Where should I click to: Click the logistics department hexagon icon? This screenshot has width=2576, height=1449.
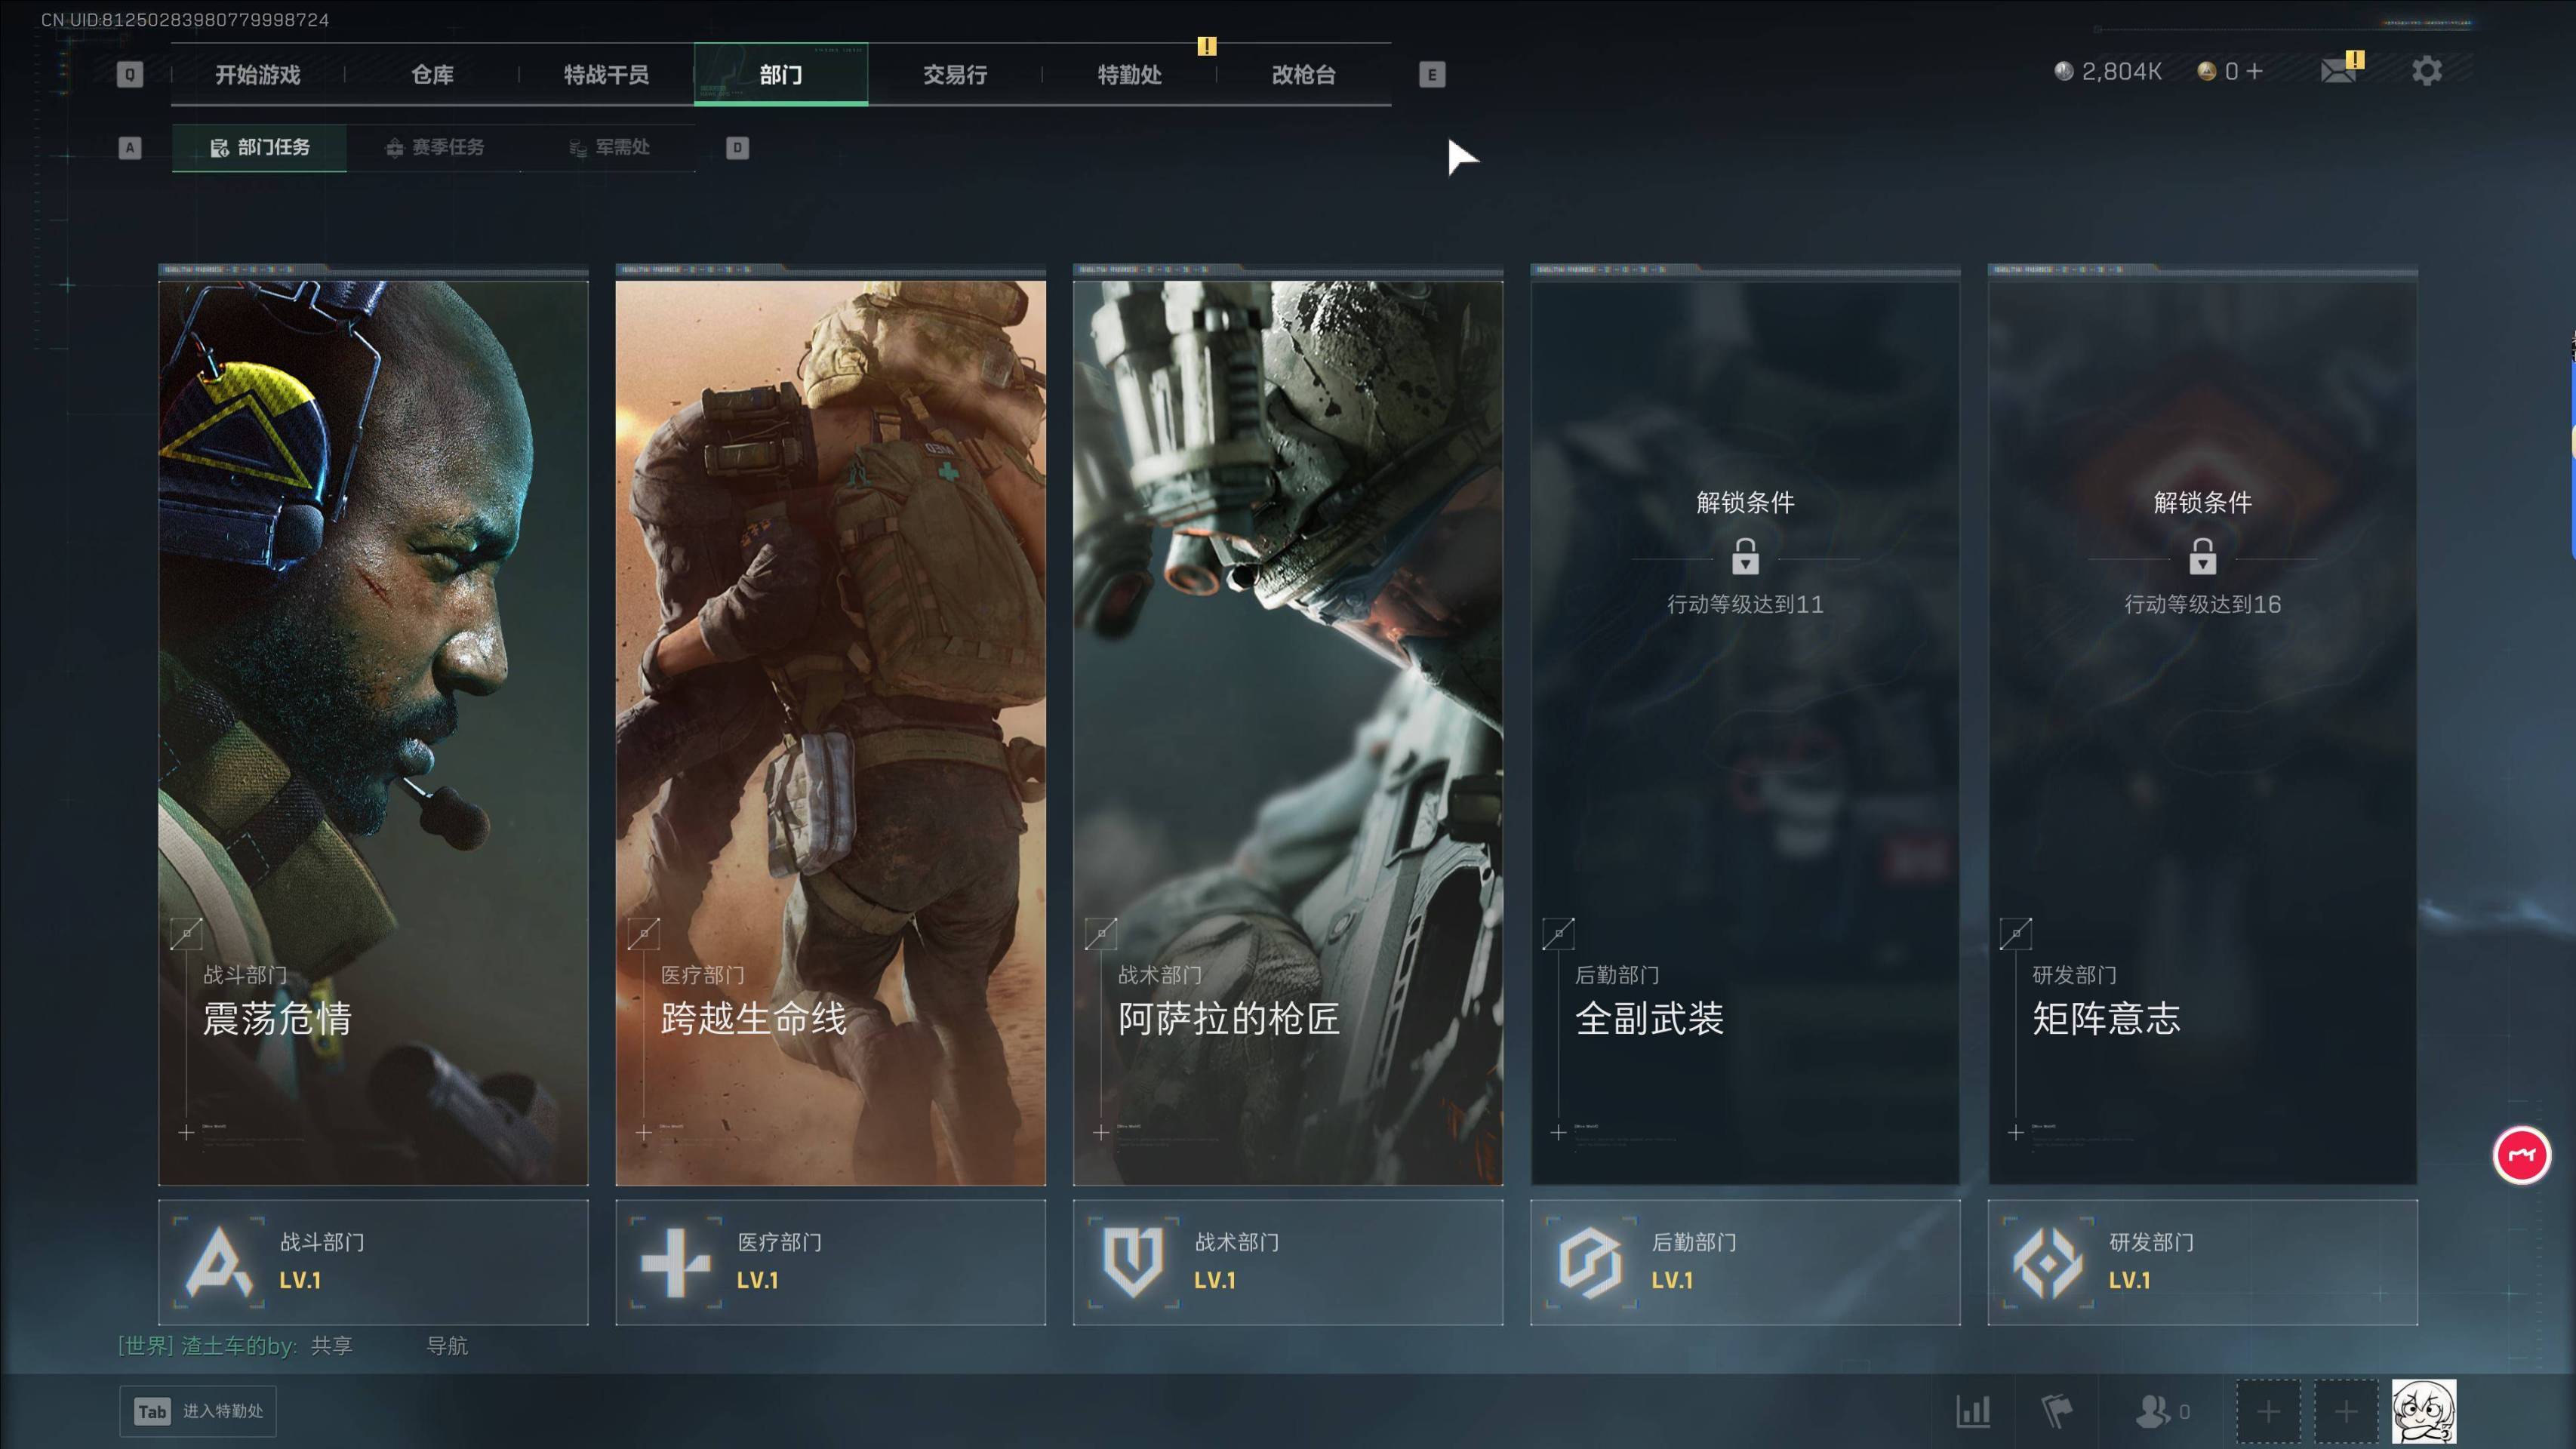click(1590, 1263)
